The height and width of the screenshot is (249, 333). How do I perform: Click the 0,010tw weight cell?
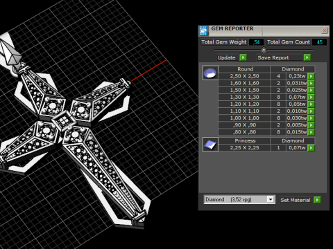click(297, 111)
